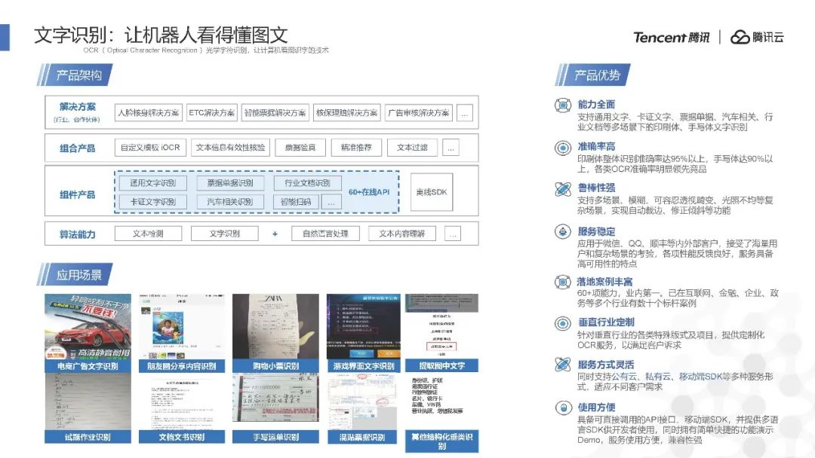The image size is (815, 458).
Task: Click the 解决方案 row label
Action: tap(77, 107)
